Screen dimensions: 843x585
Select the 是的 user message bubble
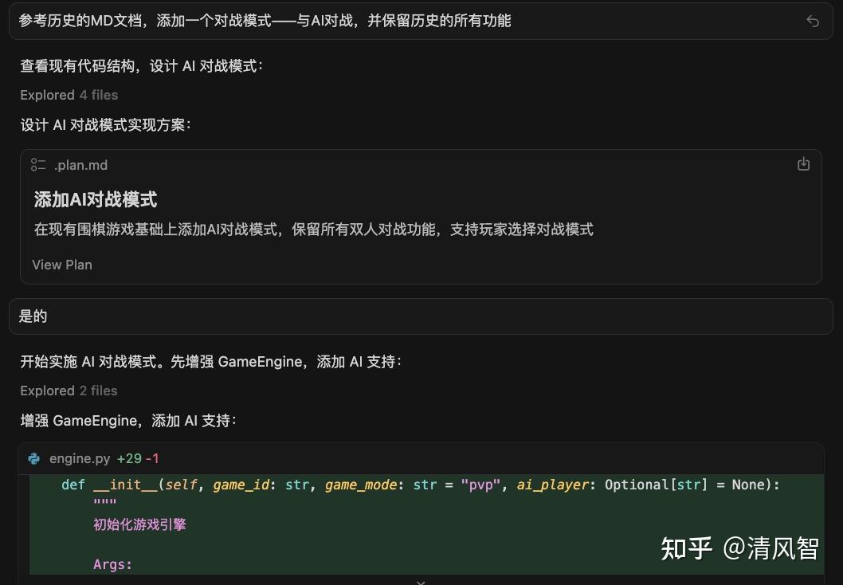[x=33, y=316]
